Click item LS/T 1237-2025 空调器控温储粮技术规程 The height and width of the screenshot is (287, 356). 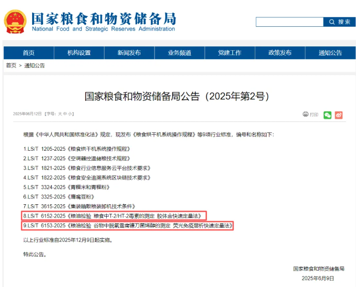tap(77, 159)
